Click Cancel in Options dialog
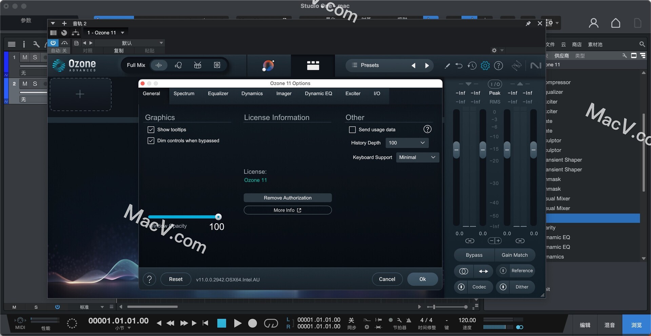651x336 pixels. coord(387,279)
